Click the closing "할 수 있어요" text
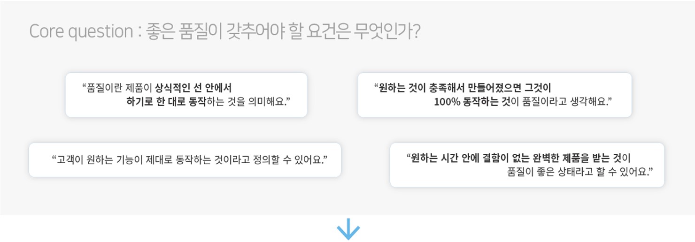 (x=621, y=172)
